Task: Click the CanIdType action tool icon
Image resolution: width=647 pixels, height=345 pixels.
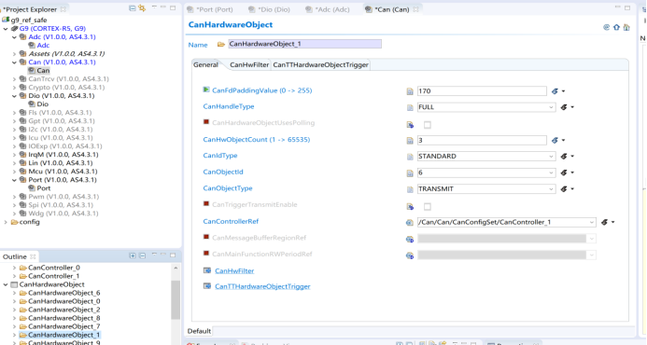Action: [564, 157]
